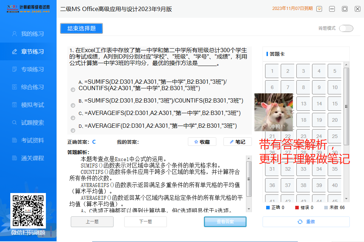364x242 pixels.
Task: Jump to question 3 in answer card
Action: coord(304,71)
